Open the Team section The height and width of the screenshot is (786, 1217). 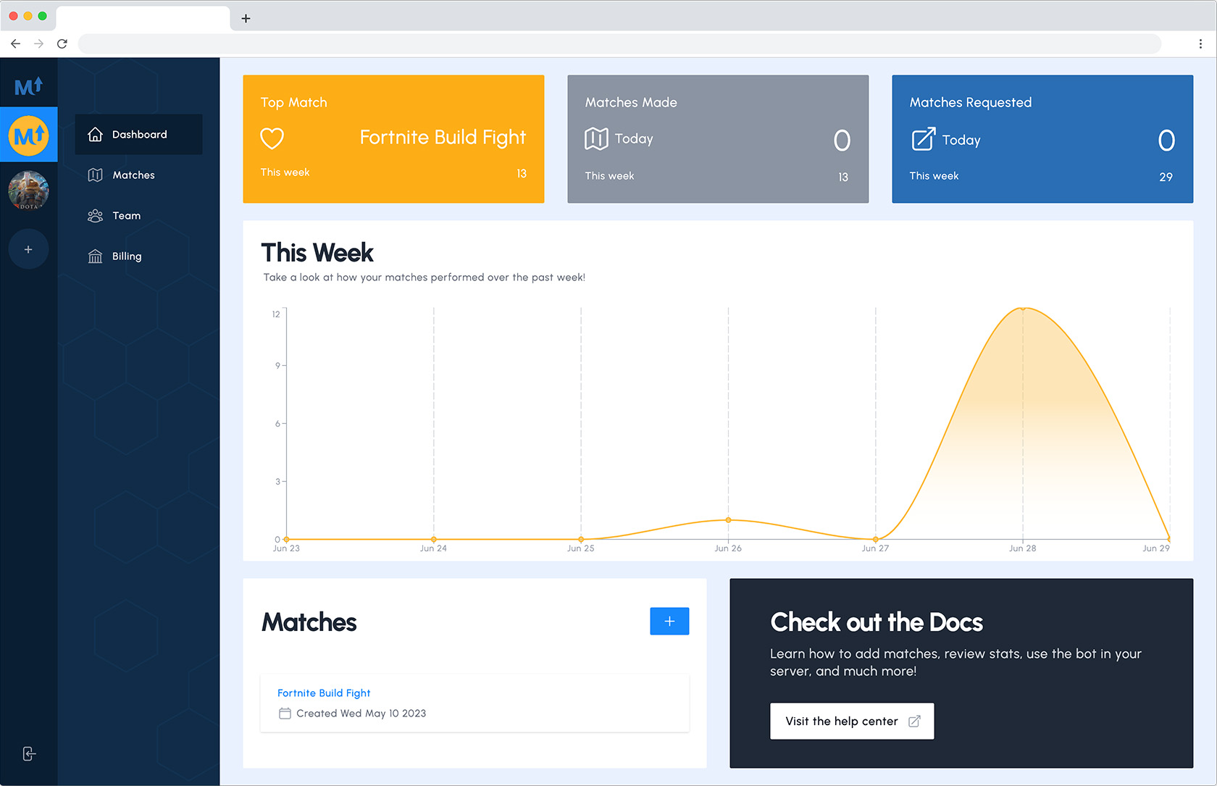(126, 216)
